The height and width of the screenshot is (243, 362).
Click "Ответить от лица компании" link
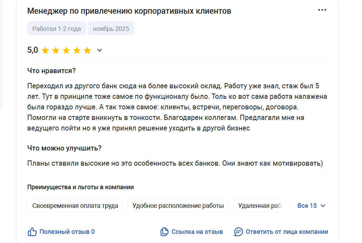pyautogui.click(x=287, y=232)
